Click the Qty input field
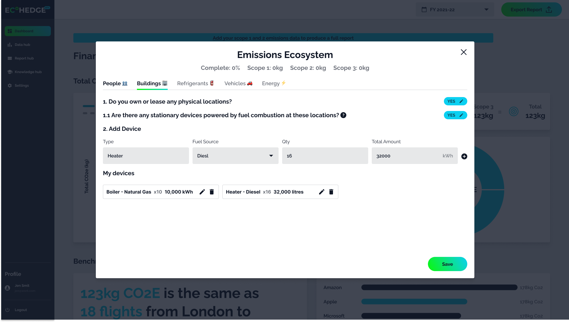Screen dimensions: 569x322 click(325, 156)
